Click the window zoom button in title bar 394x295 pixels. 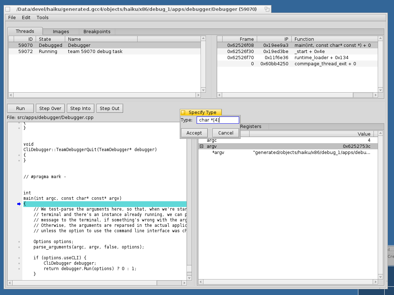point(267,9)
